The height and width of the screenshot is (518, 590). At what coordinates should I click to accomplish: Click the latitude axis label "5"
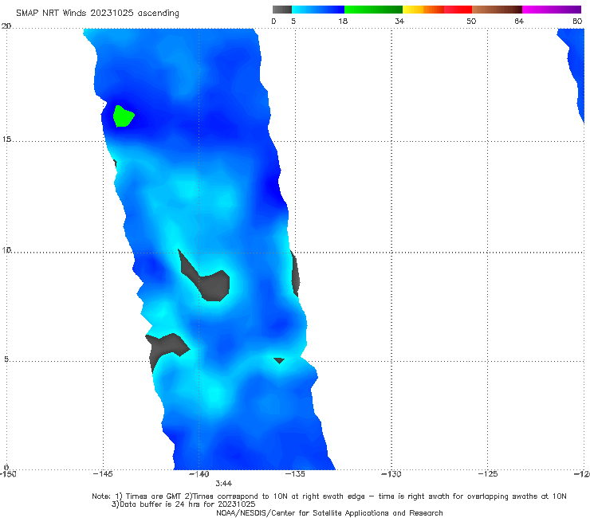[6, 359]
